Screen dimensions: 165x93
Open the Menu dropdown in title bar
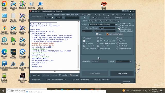coord(125,11)
